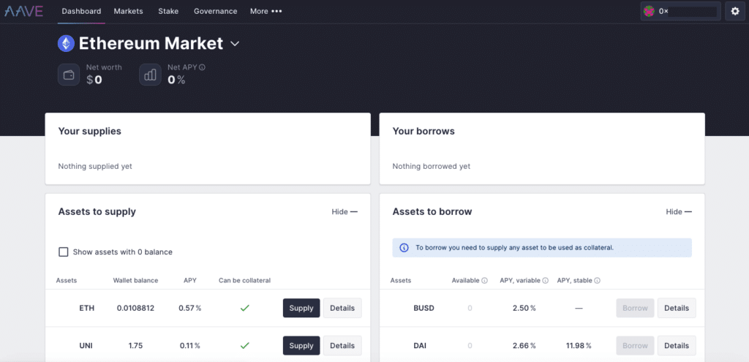749x362 pixels.
Task: Open the More menu with dots
Action: [266, 11]
